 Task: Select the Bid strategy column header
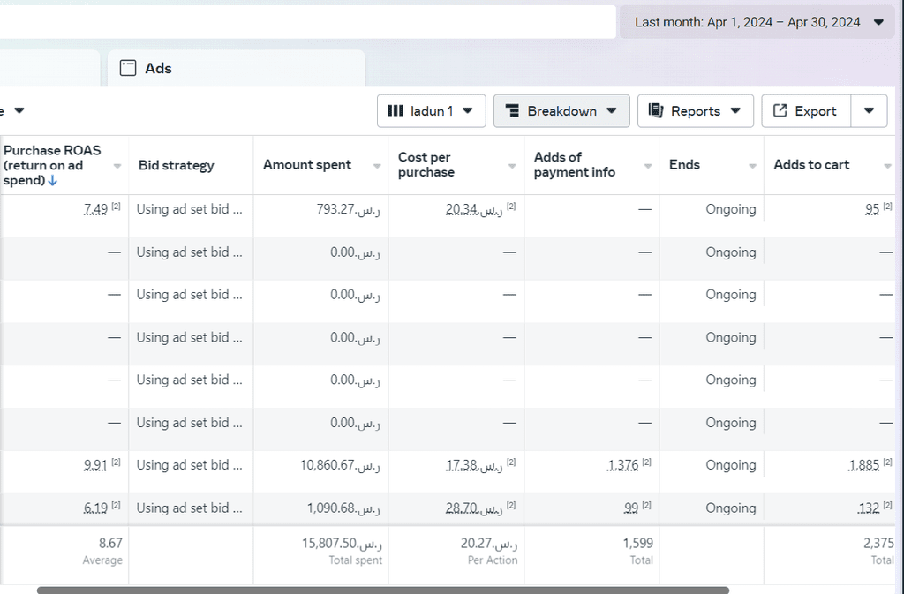coord(176,165)
